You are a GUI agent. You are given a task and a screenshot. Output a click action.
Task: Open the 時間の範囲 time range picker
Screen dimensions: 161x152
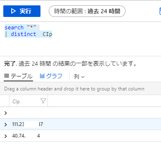pos(87,11)
